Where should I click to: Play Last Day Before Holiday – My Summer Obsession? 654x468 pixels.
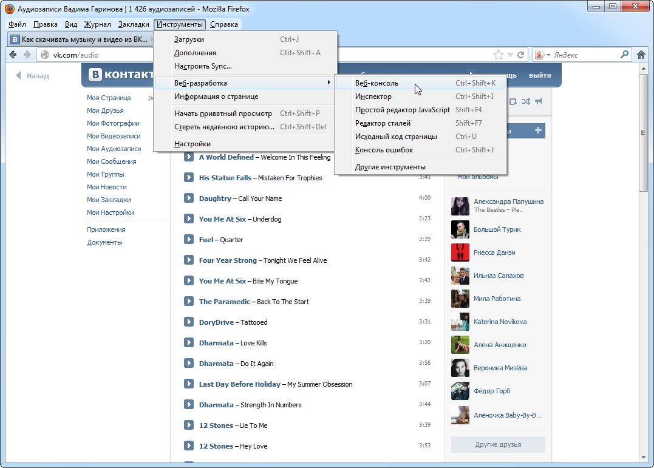189,384
